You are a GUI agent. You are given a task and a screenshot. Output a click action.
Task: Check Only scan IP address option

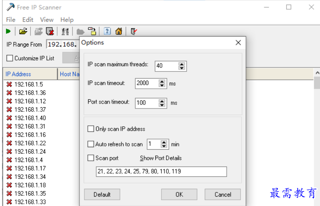click(x=91, y=129)
